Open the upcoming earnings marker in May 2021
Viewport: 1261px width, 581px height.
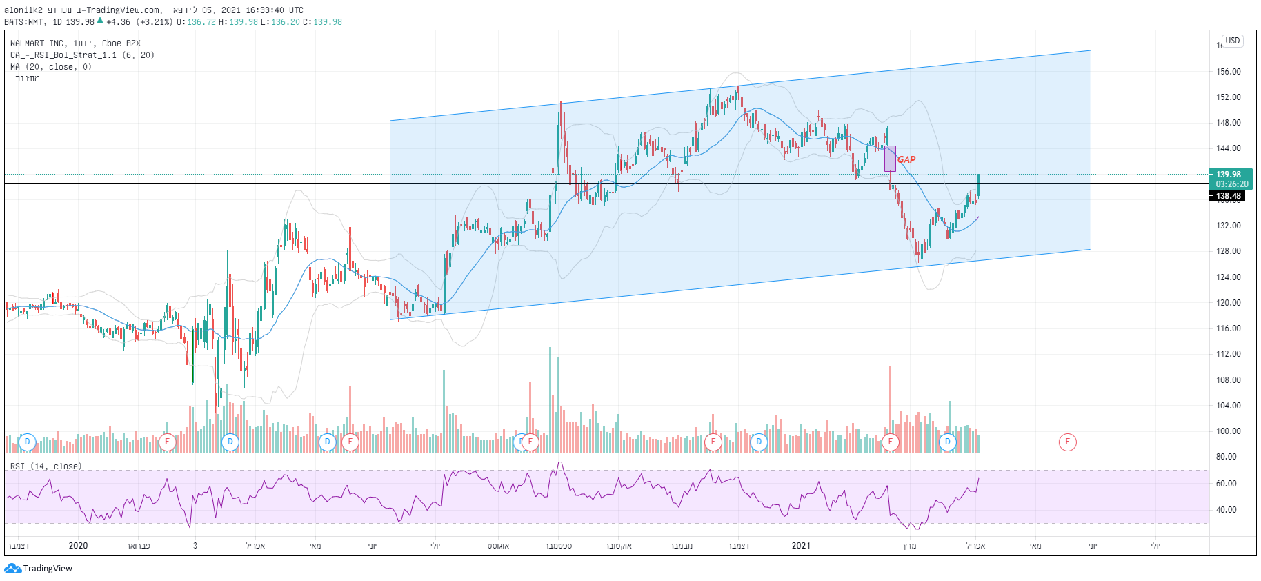pyautogui.click(x=1068, y=442)
